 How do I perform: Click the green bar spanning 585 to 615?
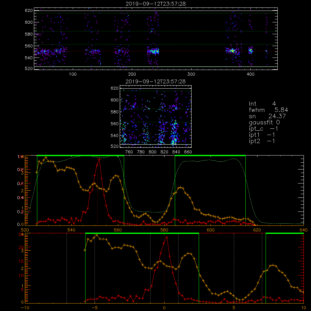tap(210, 155)
